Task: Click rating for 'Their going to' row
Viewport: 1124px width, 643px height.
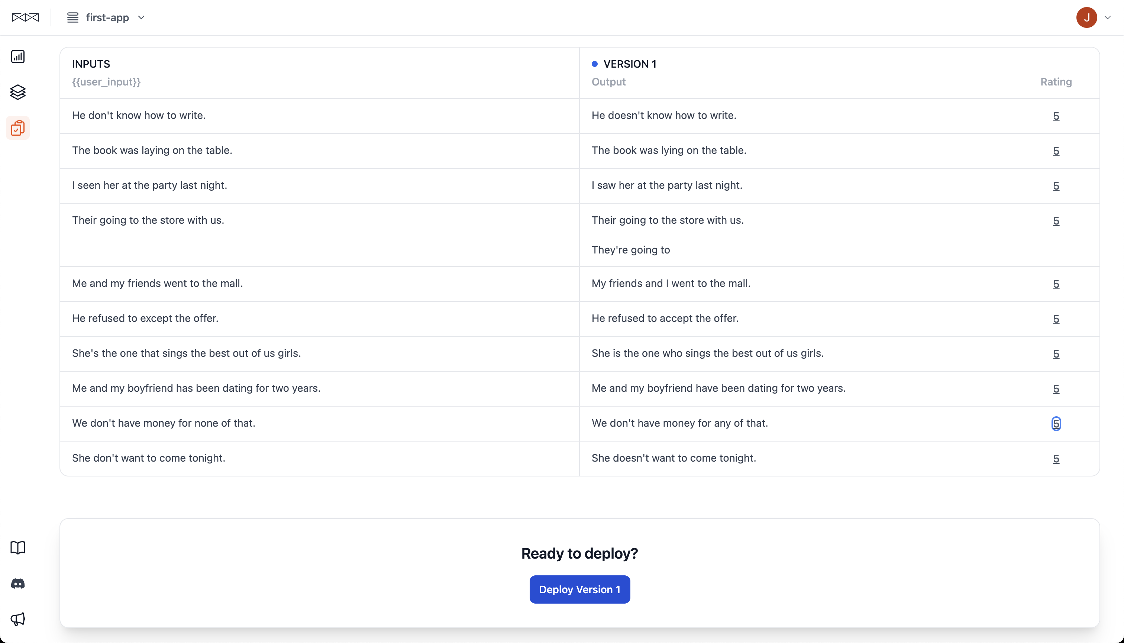Action: pos(1056,221)
